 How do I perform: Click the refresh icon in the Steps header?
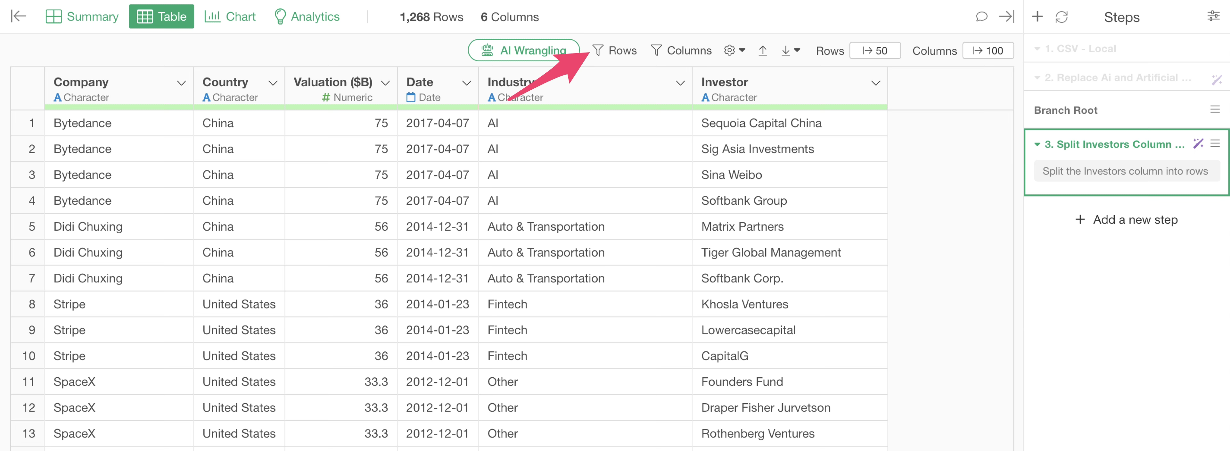(x=1062, y=17)
